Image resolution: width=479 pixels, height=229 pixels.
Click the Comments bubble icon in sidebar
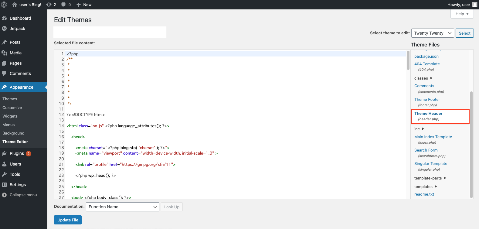[x=4, y=73]
